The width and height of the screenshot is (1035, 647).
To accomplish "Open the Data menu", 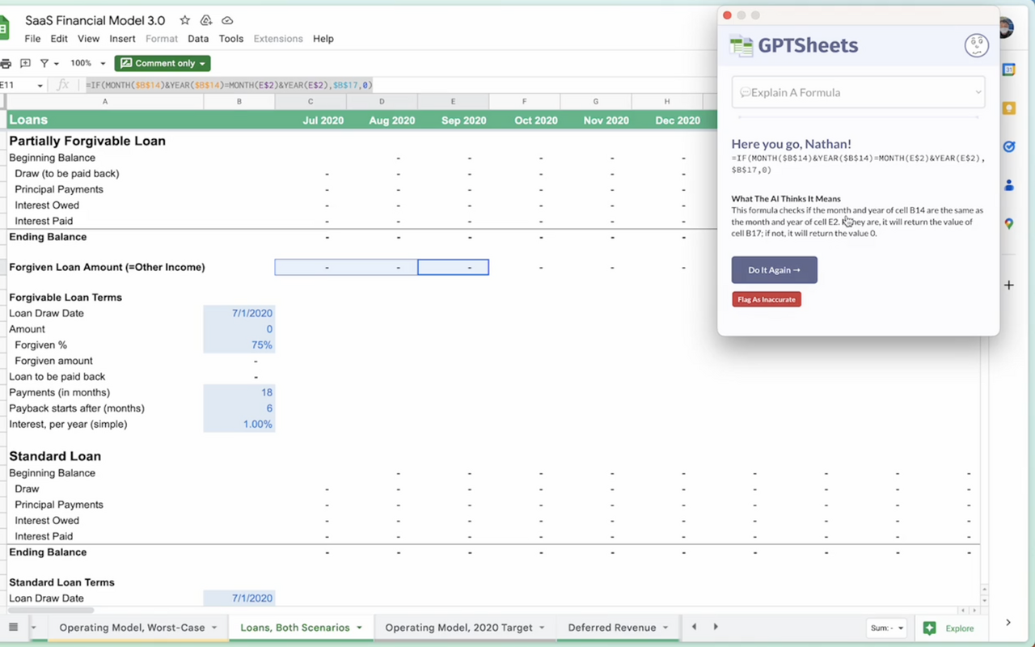I will pyautogui.click(x=198, y=38).
